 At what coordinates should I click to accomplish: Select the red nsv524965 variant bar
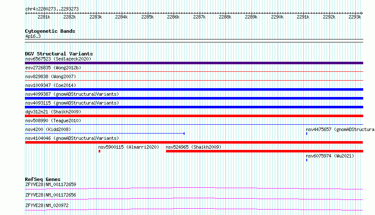coord(265,151)
